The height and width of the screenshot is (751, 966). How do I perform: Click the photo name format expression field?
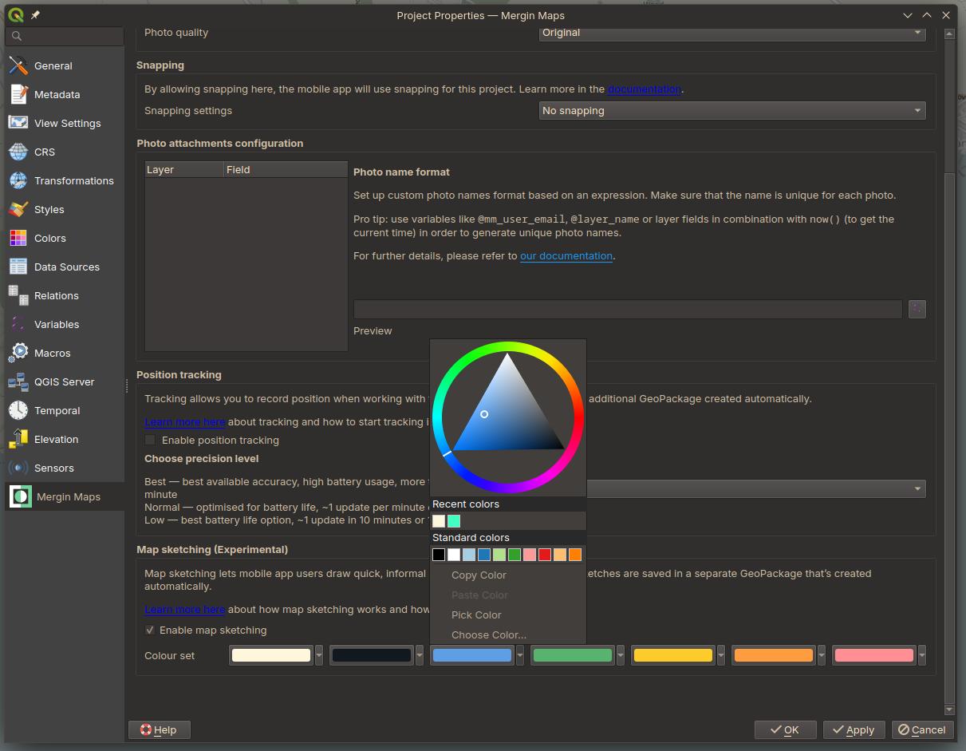click(628, 309)
